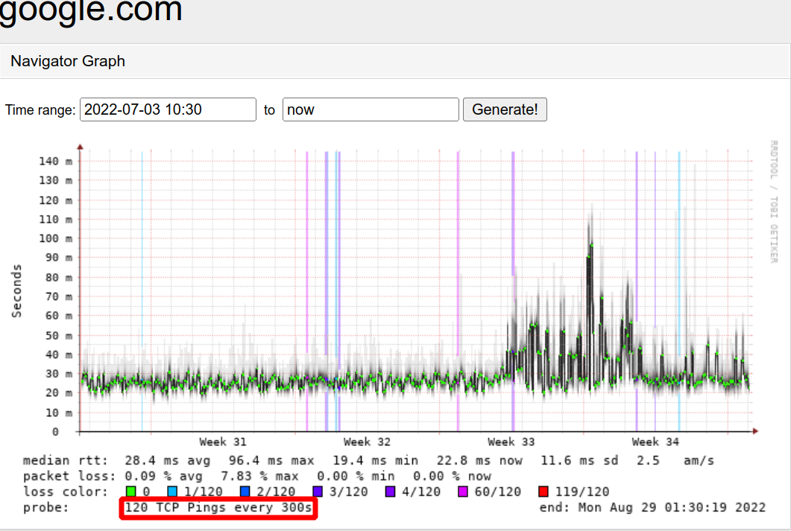Screen dimensions: 791x531
Task: Click the 'loss color:' label
Action: [65, 492]
